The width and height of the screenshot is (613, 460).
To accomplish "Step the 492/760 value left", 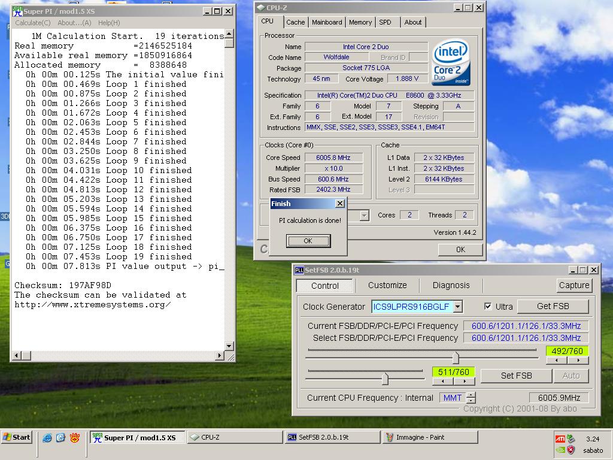I will (556, 361).
